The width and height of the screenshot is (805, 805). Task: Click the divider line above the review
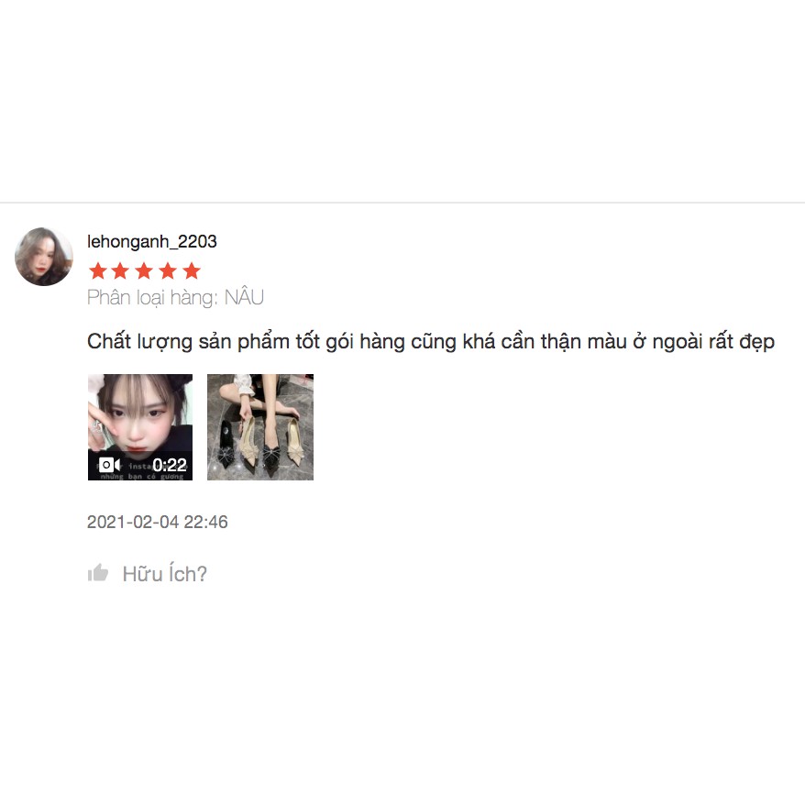point(402,203)
